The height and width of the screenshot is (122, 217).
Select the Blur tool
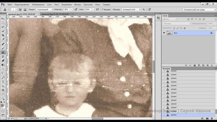tap(3, 69)
